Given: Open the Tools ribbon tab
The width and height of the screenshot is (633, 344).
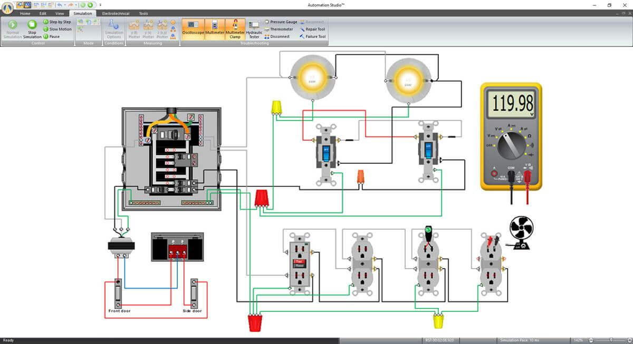Looking at the screenshot, I should point(143,13).
